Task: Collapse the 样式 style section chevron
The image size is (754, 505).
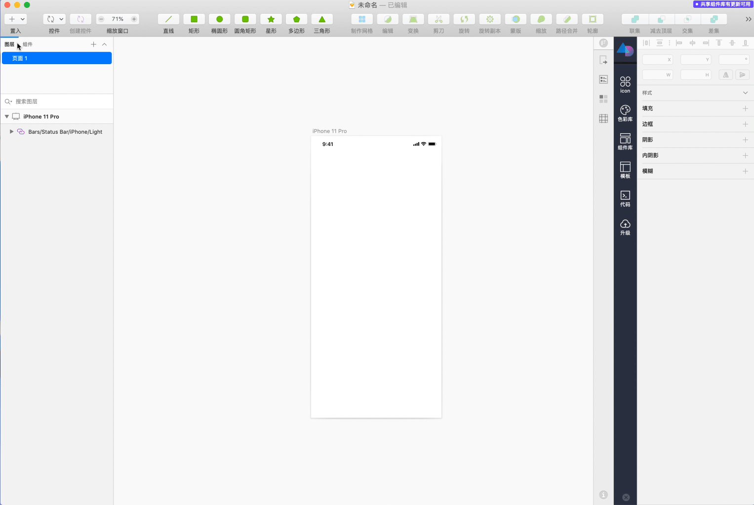Action: 746,93
